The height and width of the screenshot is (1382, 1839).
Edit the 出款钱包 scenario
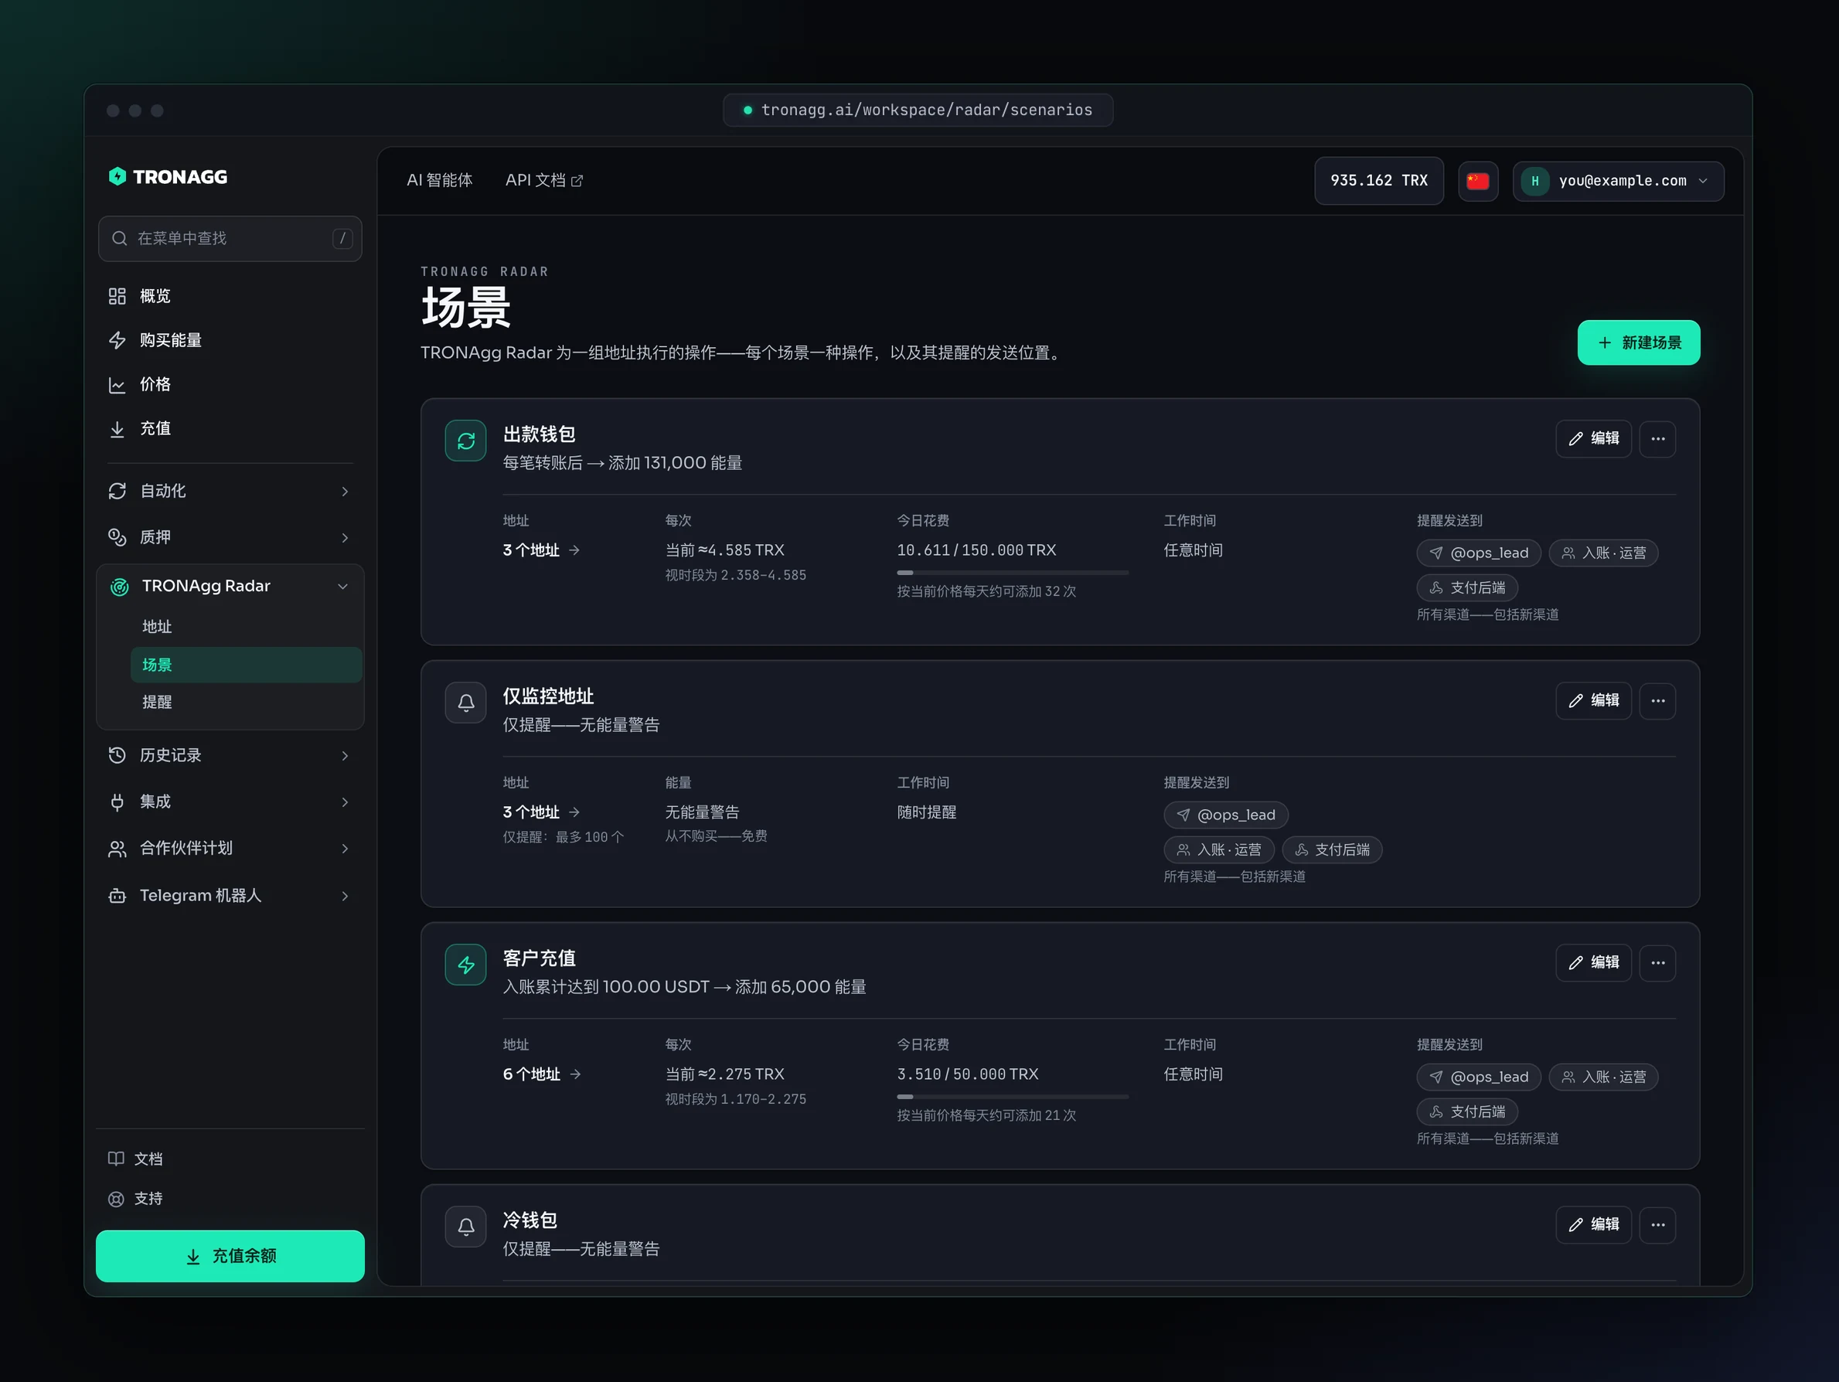coord(1594,438)
